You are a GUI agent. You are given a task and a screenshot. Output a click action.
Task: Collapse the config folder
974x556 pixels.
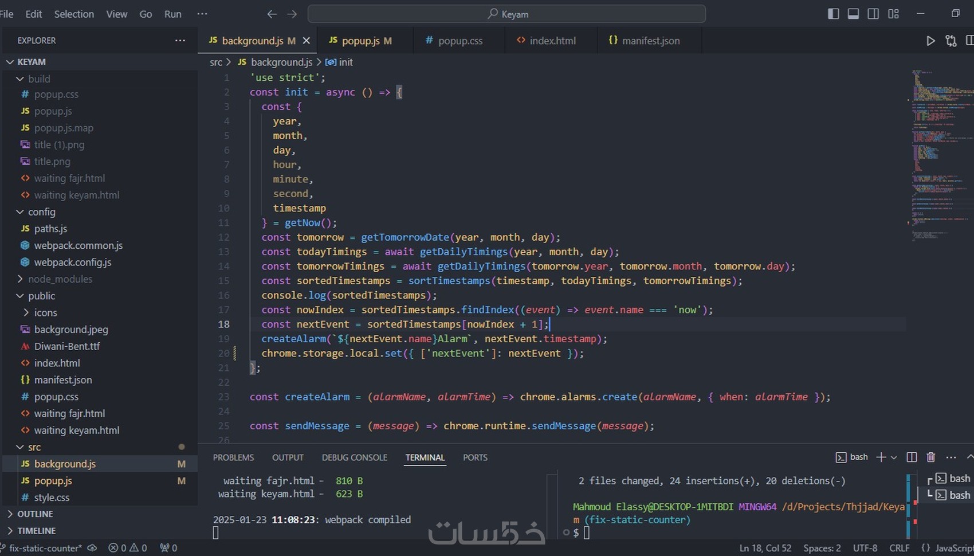99,212
